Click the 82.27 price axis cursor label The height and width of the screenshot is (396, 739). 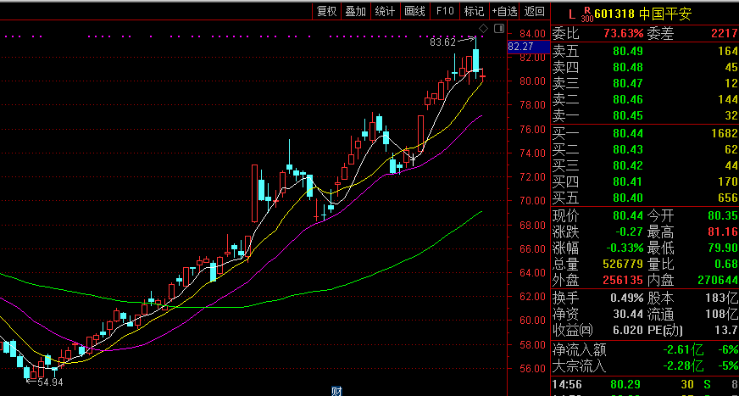(x=520, y=47)
